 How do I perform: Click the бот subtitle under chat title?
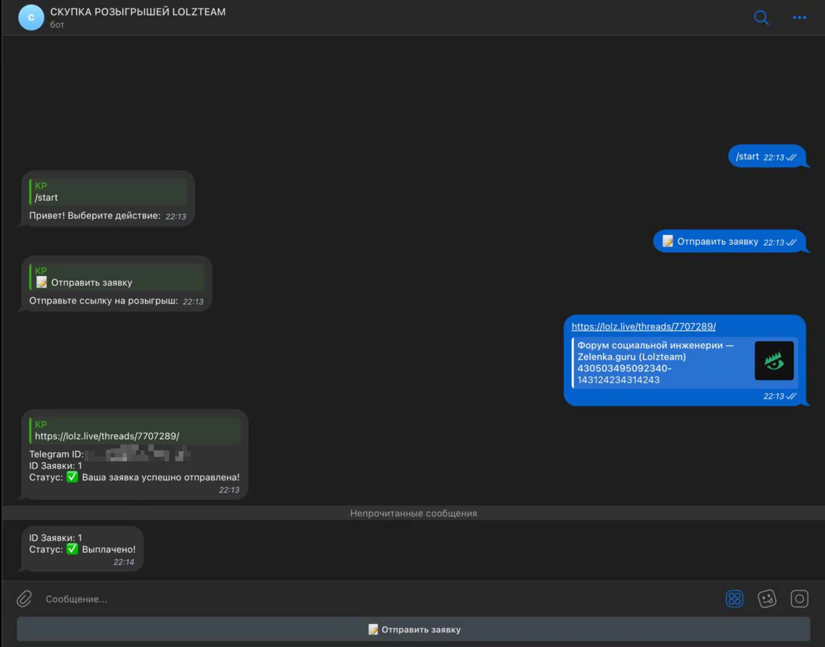(x=57, y=25)
